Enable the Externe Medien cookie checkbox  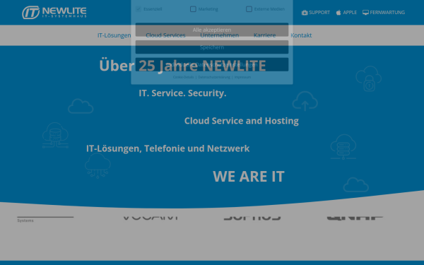click(x=249, y=9)
